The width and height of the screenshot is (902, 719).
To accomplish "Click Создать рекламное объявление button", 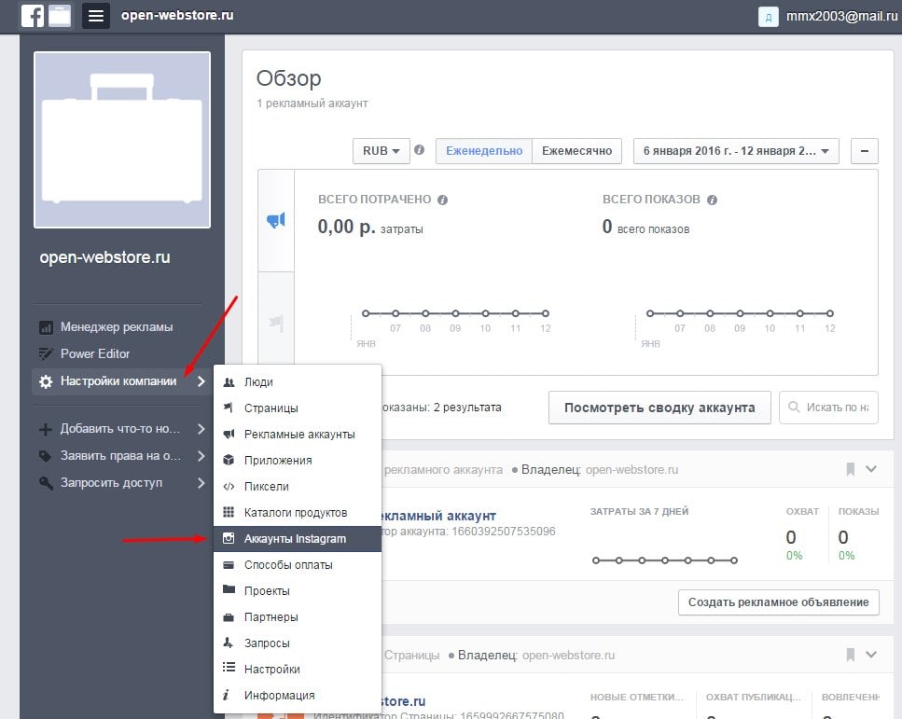I will tap(778, 602).
